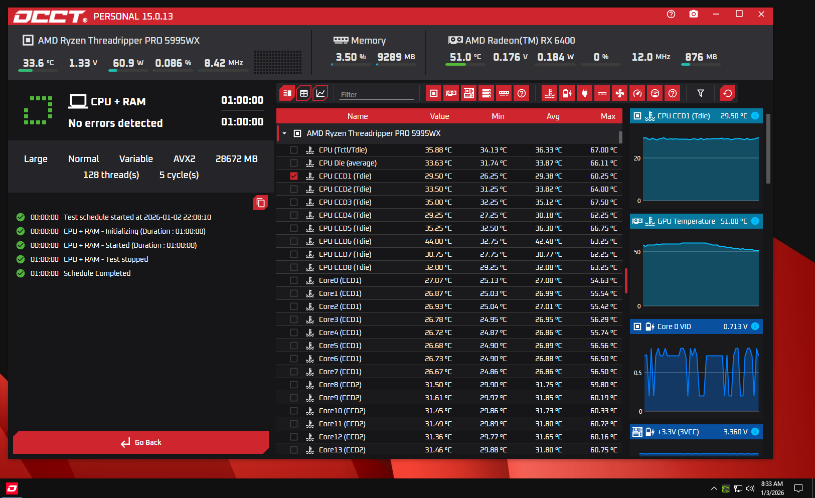Click the 'CPU + RAM - Test stopped' log entry
This screenshot has width=815, height=498.
pyautogui.click(x=106, y=259)
